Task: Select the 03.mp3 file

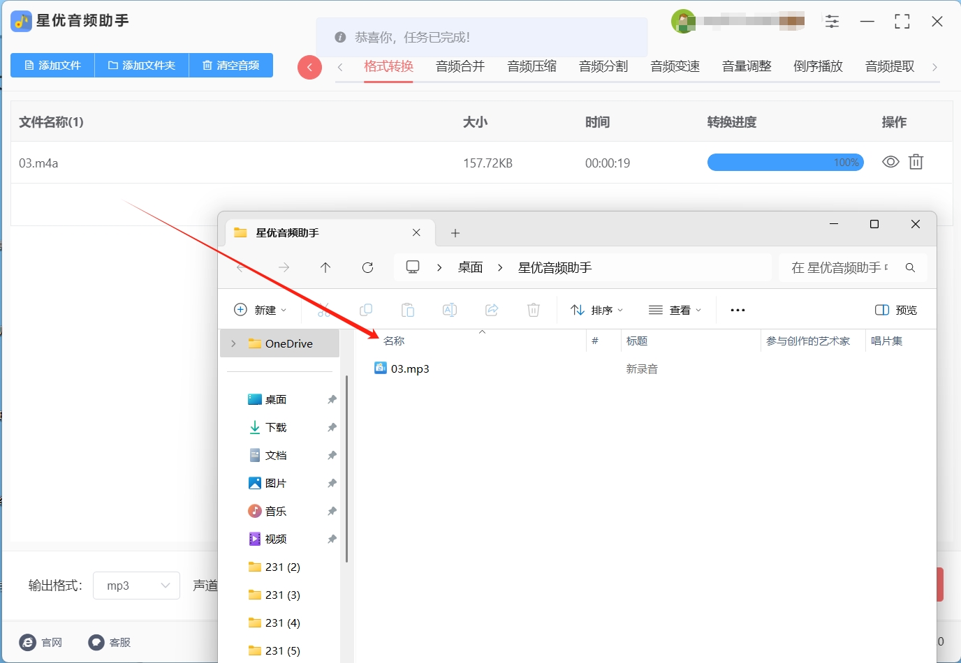Action: click(x=403, y=368)
